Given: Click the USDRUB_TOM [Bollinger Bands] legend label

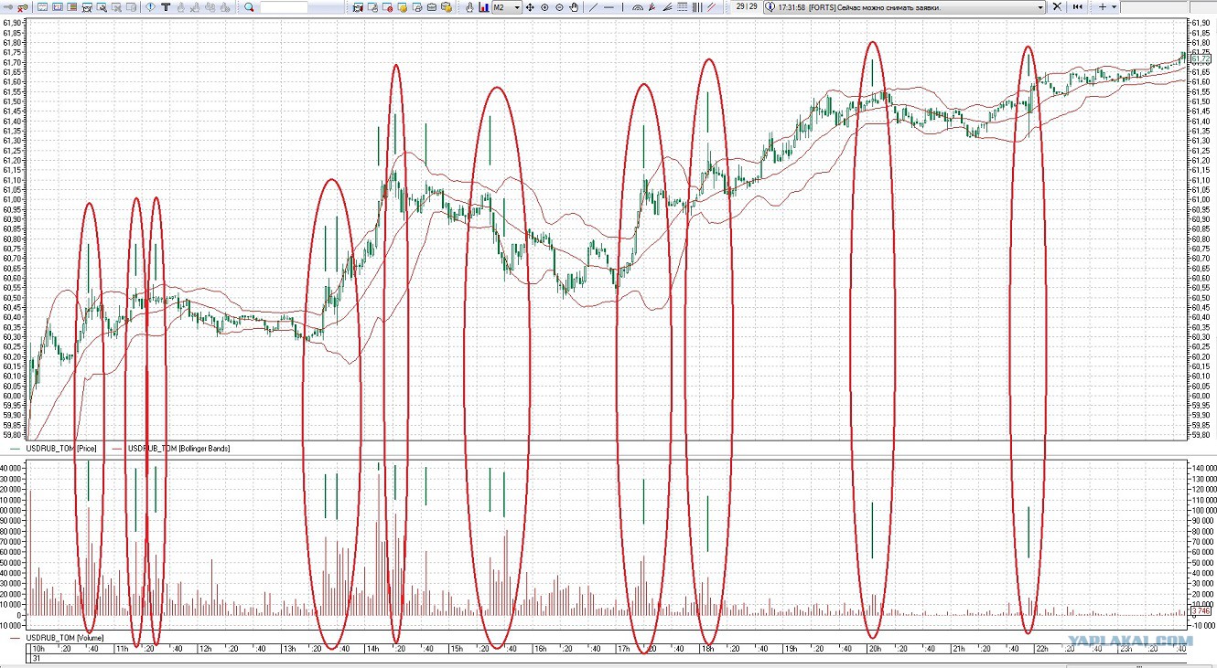Looking at the screenshot, I should (x=179, y=449).
